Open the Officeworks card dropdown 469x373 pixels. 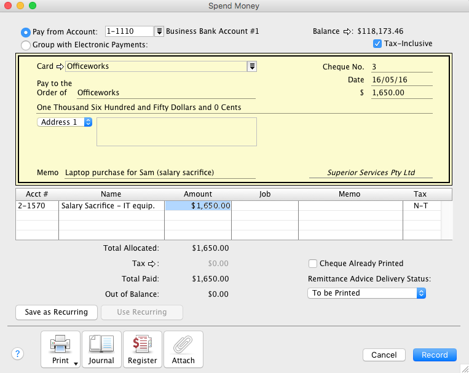(252, 66)
